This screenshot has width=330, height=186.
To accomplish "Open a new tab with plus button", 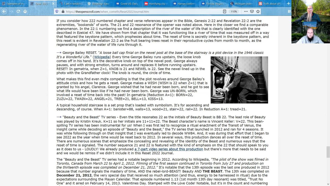I will 288,4.
